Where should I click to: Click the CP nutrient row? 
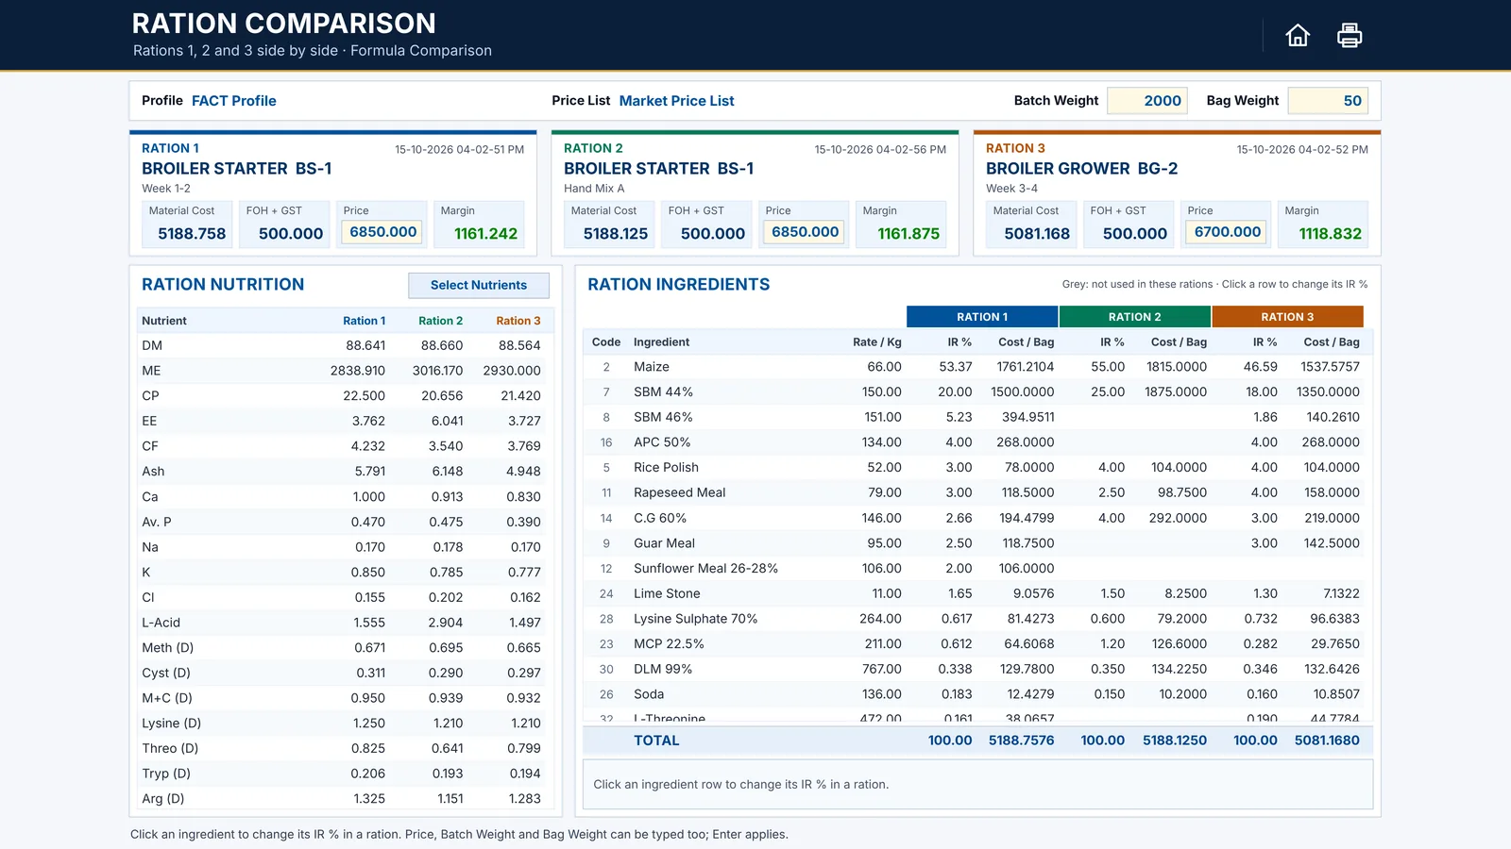pyautogui.click(x=342, y=396)
